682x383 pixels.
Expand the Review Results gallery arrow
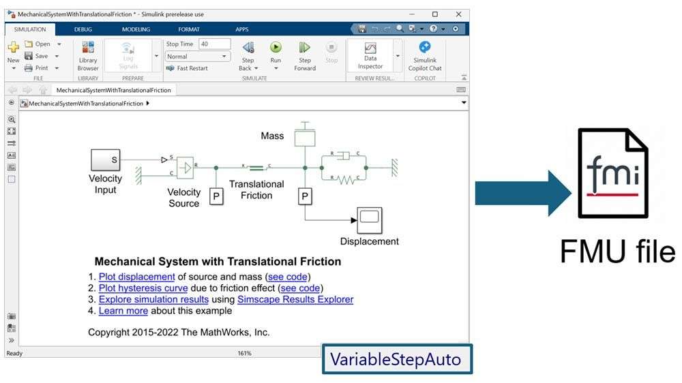point(398,56)
